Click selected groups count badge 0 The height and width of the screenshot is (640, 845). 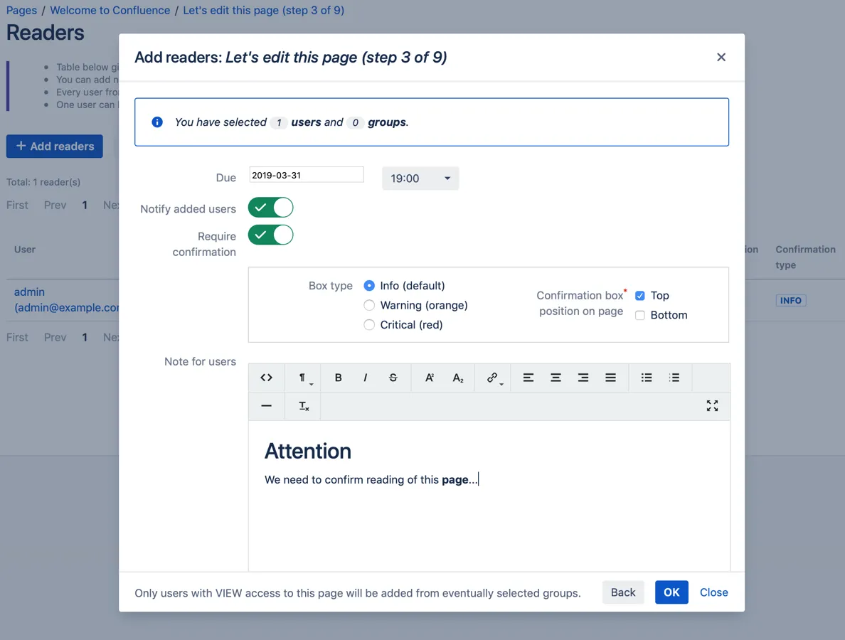pos(355,123)
